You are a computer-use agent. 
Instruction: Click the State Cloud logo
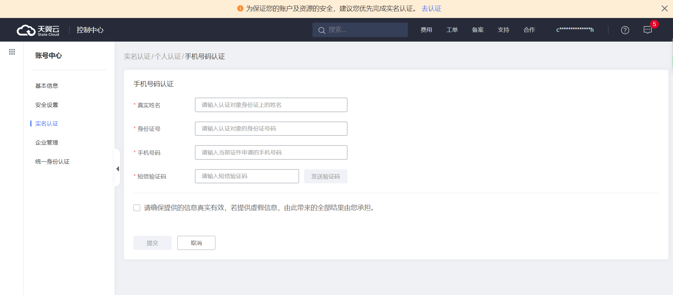coord(38,30)
